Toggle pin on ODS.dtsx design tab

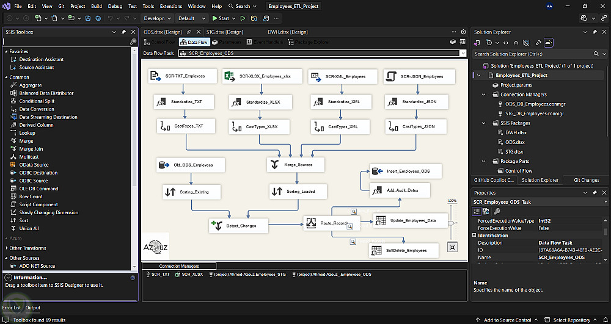click(189, 32)
